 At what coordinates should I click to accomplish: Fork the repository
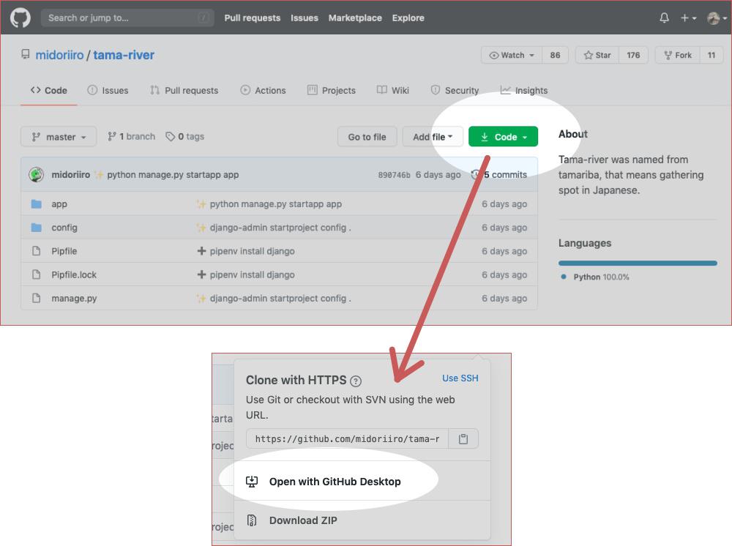[x=677, y=55]
